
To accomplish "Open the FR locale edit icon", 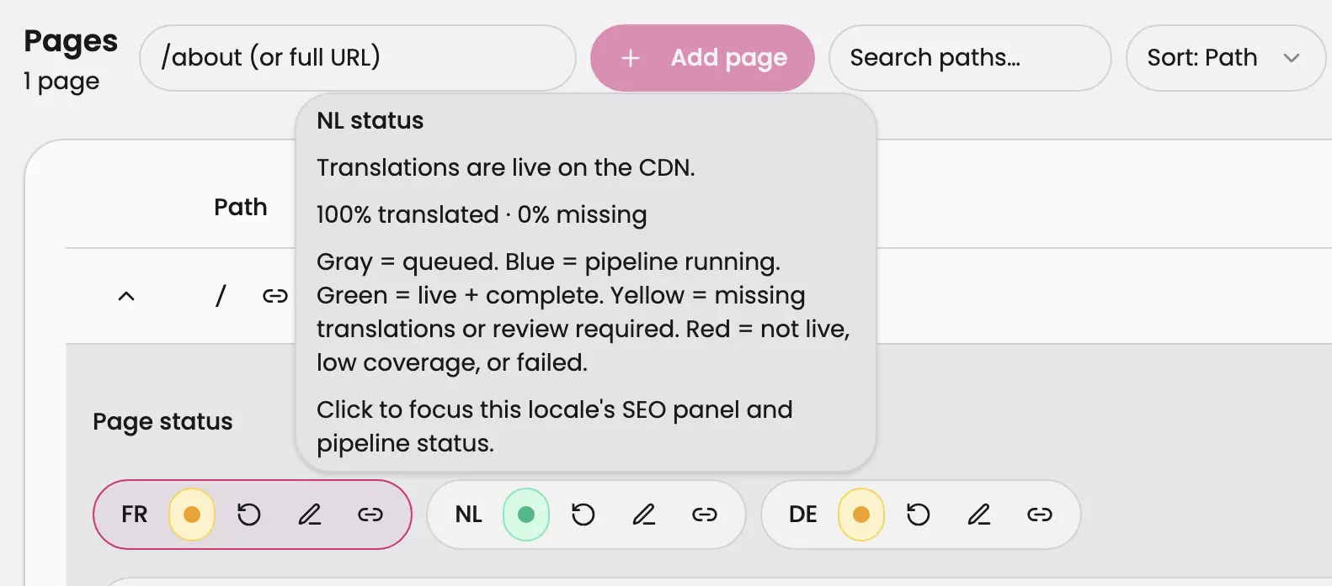I will point(310,514).
